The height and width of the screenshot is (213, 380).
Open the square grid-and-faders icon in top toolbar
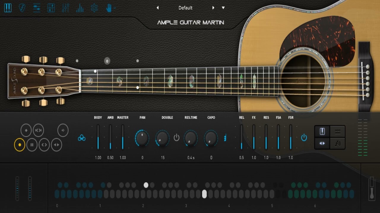click(x=51, y=8)
